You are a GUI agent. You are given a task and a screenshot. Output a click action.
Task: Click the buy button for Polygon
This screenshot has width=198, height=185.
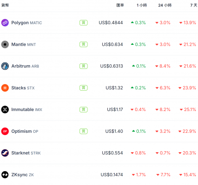click(x=84, y=23)
